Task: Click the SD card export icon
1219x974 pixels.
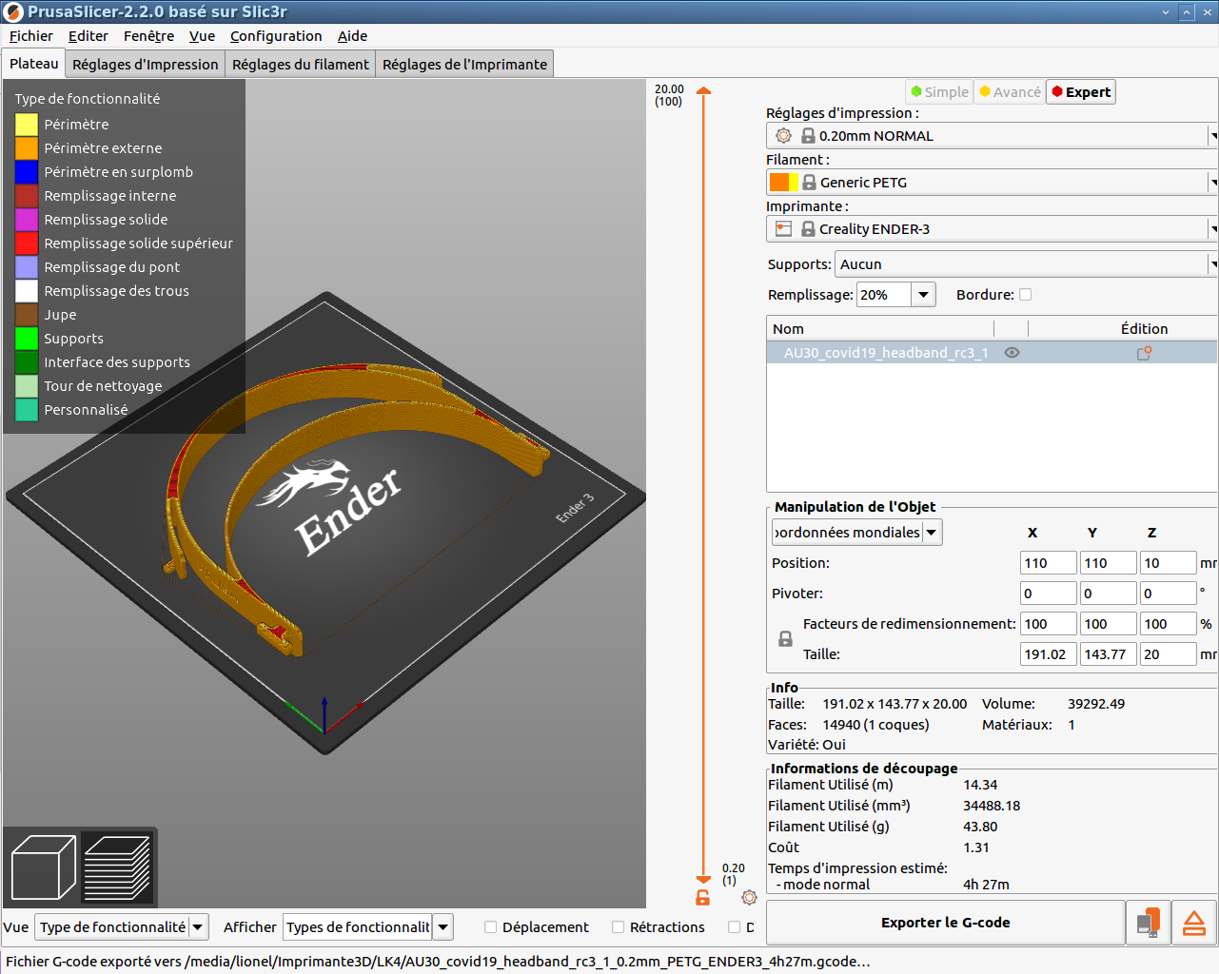Action: click(x=1148, y=923)
